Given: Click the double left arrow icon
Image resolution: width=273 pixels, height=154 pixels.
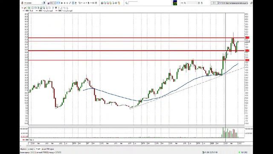Looking at the screenshot, I should point(182,3).
